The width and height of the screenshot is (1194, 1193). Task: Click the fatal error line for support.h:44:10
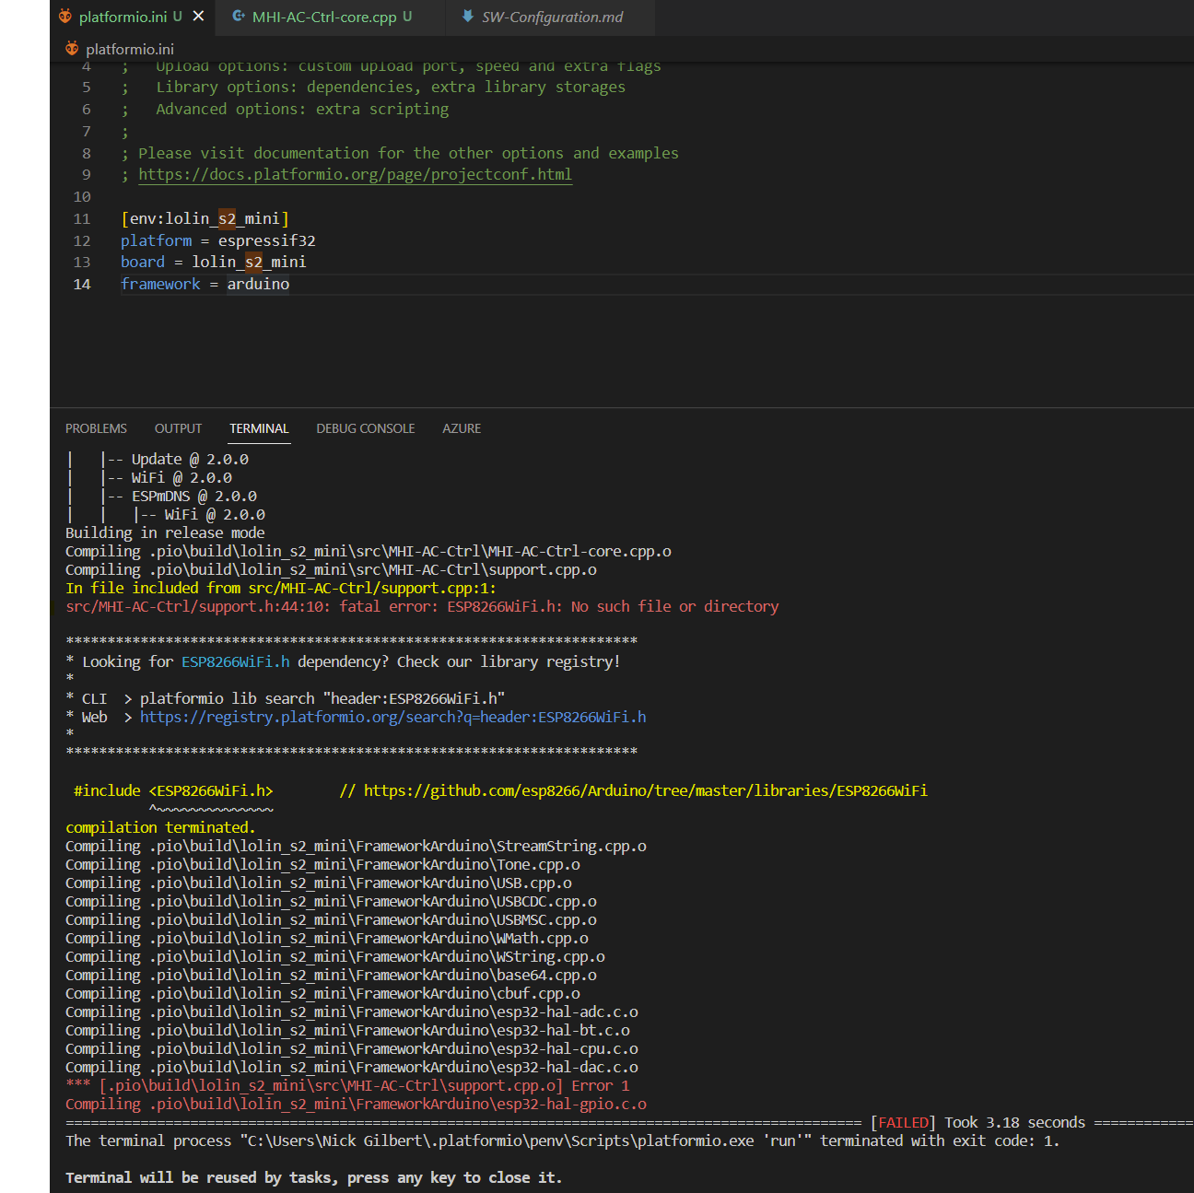[422, 606]
